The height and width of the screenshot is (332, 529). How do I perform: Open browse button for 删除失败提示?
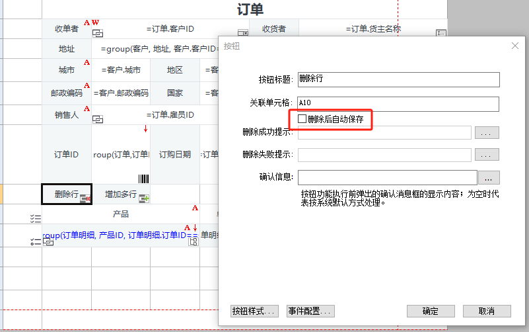pos(486,155)
